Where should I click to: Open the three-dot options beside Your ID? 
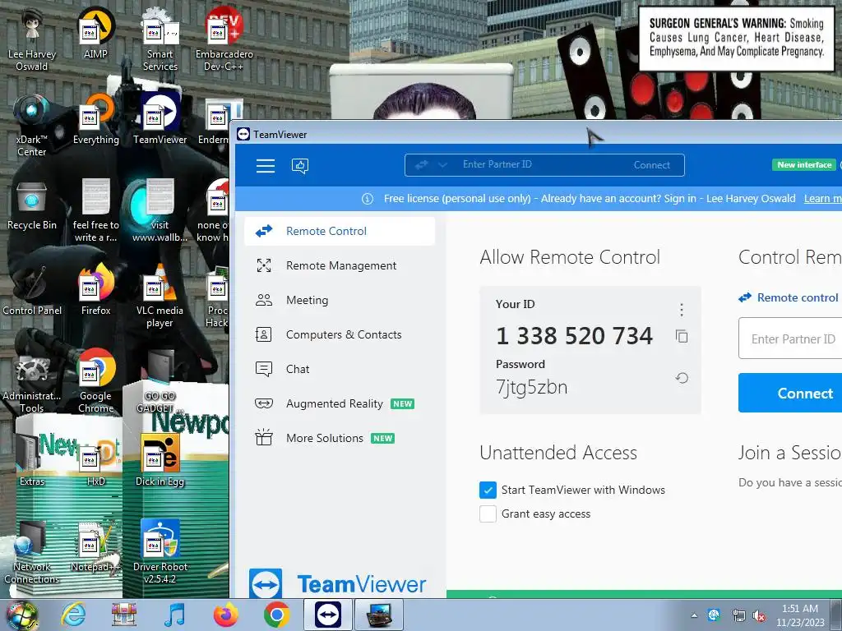tap(682, 310)
